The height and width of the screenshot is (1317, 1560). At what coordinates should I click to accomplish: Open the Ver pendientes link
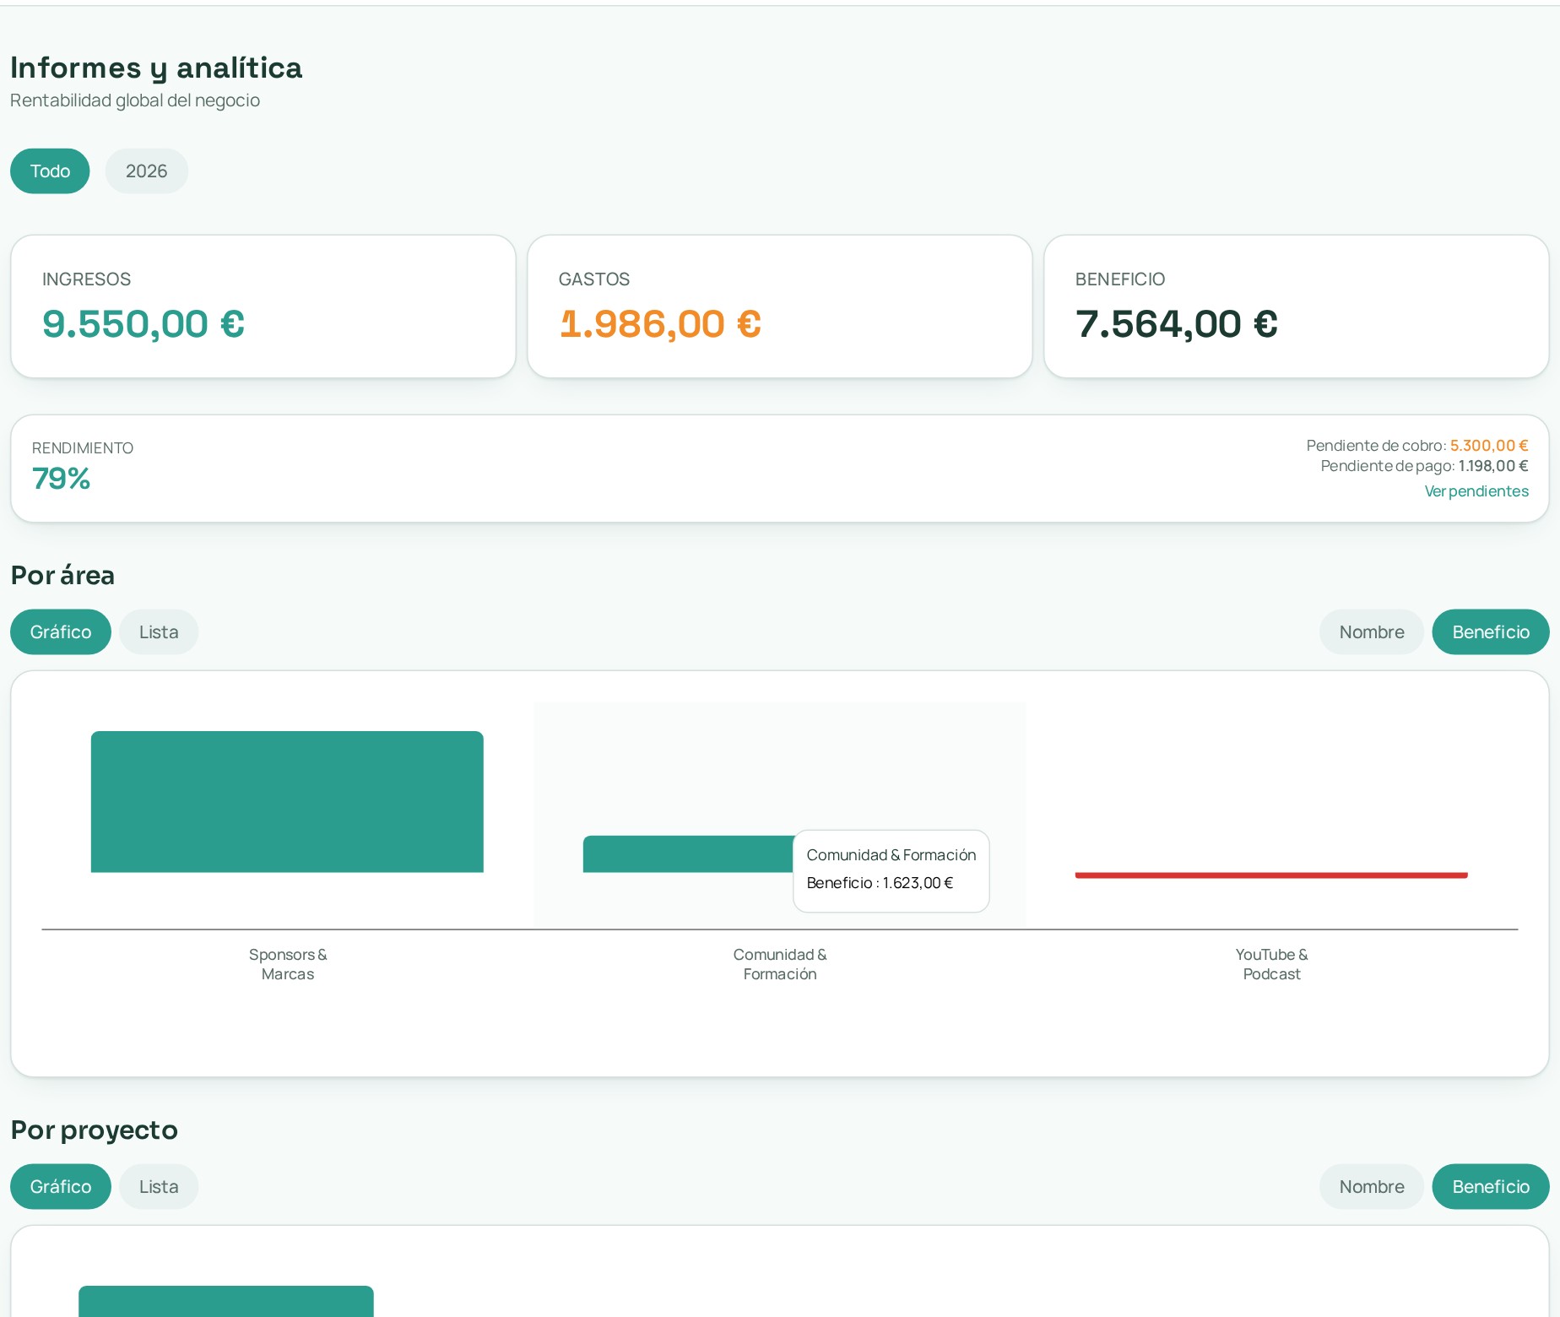(1476, 491)
